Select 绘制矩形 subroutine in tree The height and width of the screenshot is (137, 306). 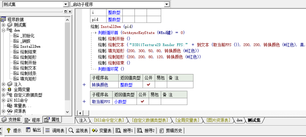coord(28,57)
